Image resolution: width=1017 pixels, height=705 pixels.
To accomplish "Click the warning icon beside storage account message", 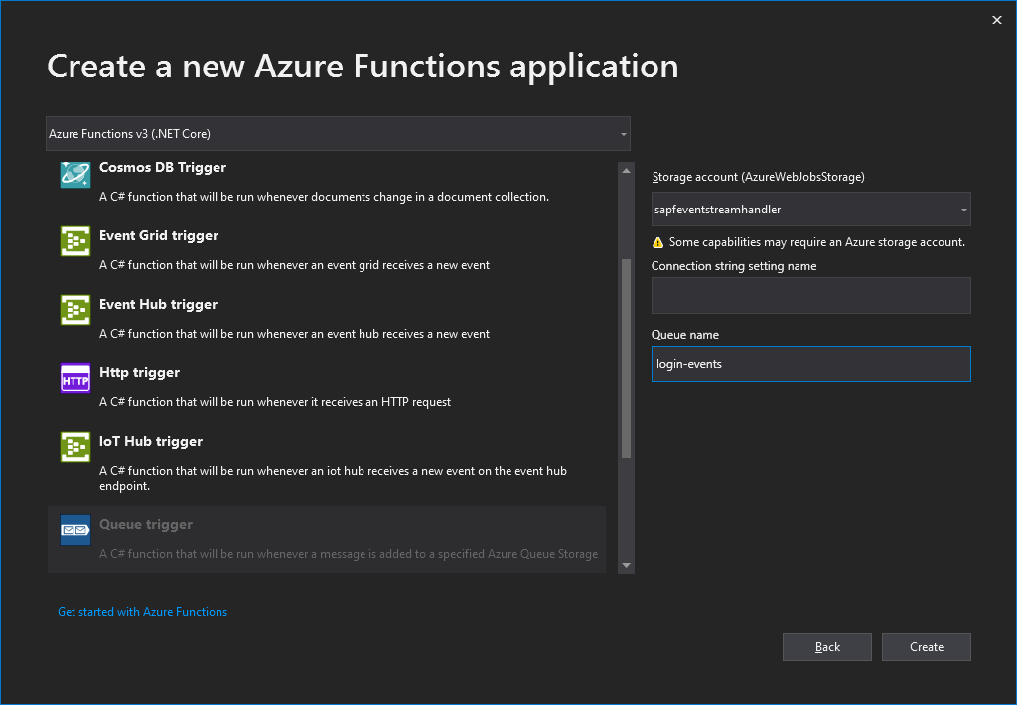I will click(657, 242).
